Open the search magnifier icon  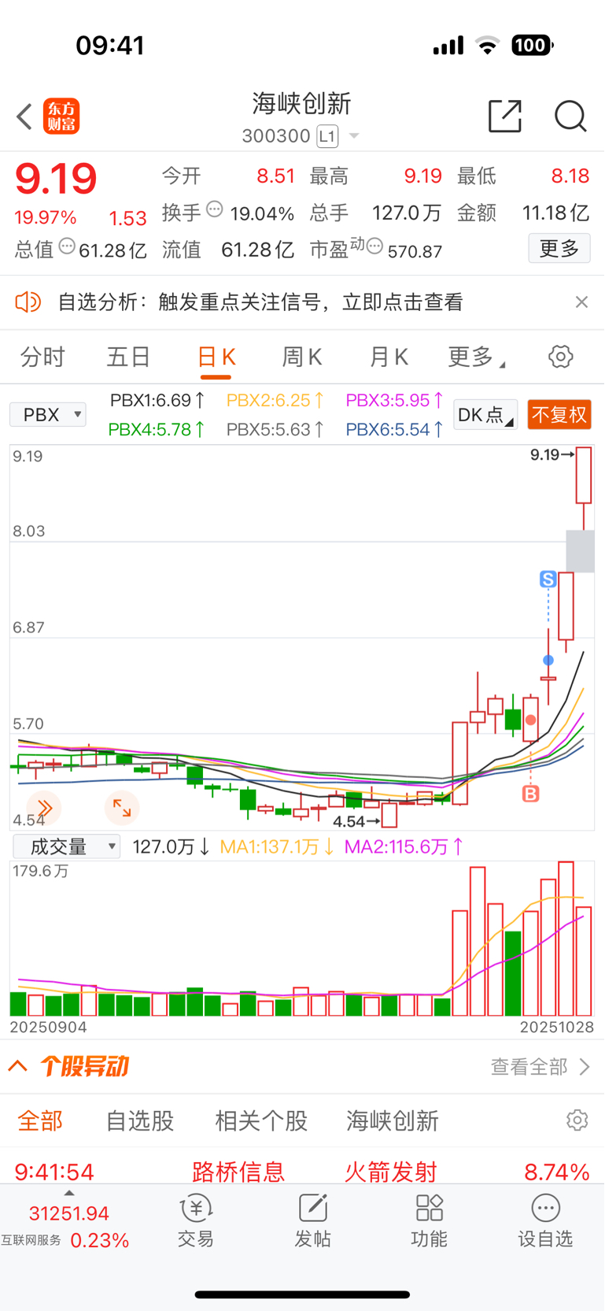(x=570, y=117)
